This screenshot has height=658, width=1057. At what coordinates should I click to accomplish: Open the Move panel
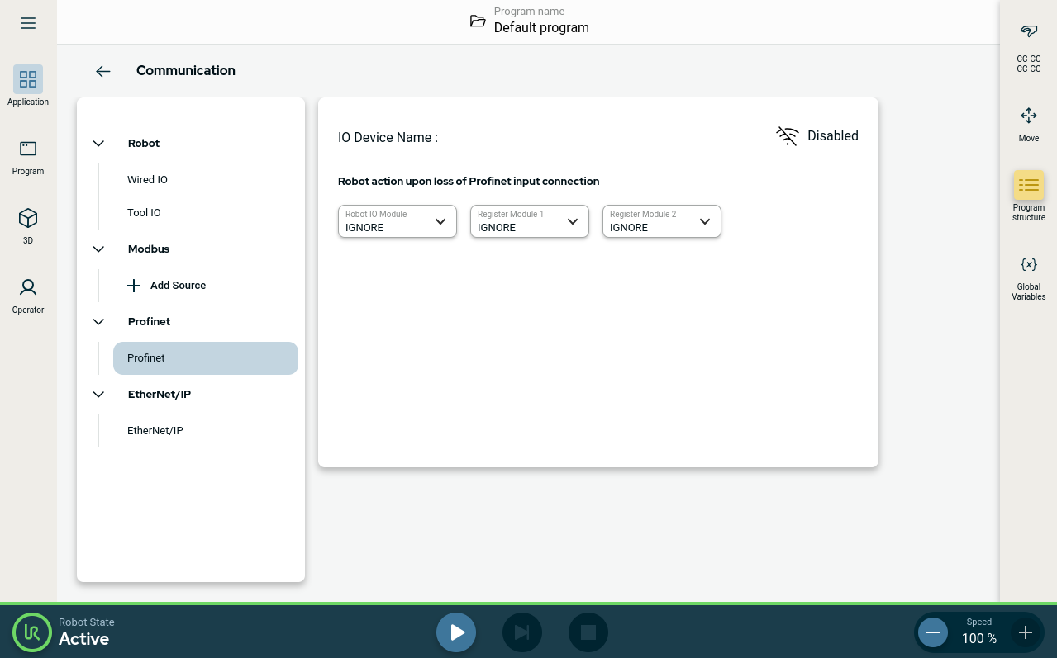tap(1028, 122)
